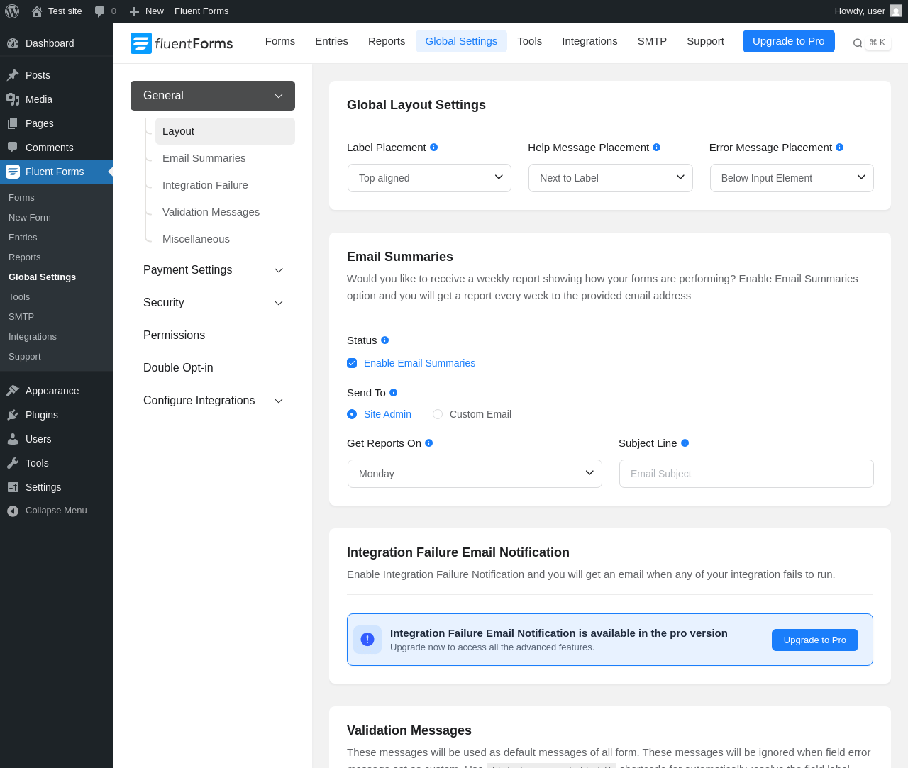Open the Integrations tab in top navigation

[x=589, y=41]
